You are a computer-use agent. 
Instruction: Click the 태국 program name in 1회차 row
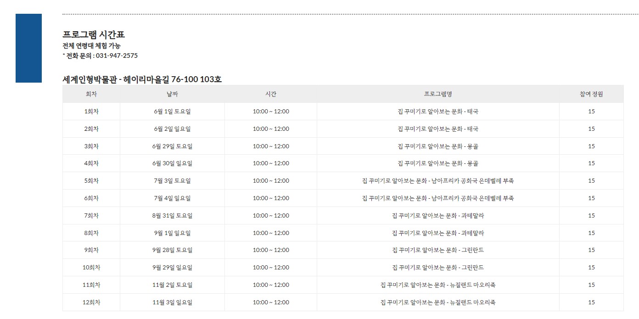click(438, 112)
